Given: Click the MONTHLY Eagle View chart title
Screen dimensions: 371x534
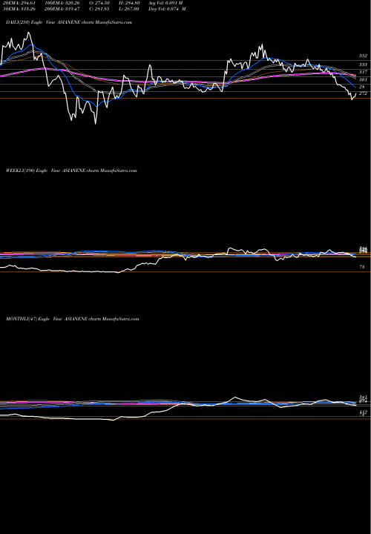Looking at the screenshot, I should 72,319.
